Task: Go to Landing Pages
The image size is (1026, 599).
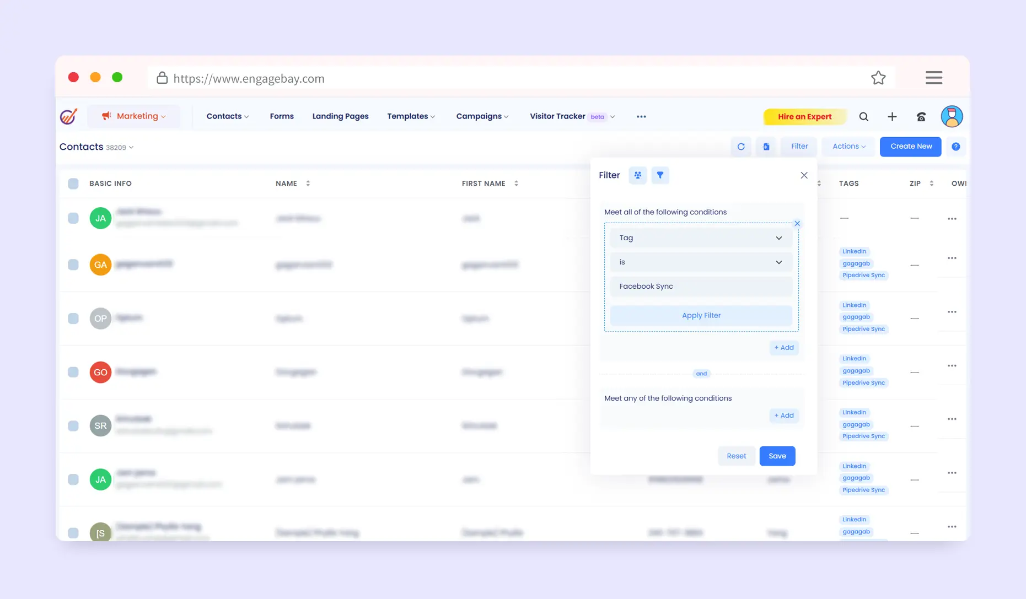Action: (340, 116)
